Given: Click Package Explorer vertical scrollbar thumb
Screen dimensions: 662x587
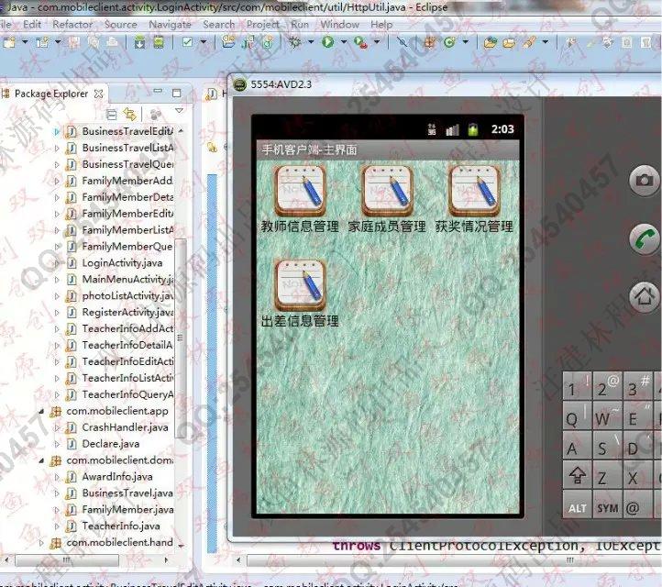Looking at the screenshot, I should pos(181,338).
